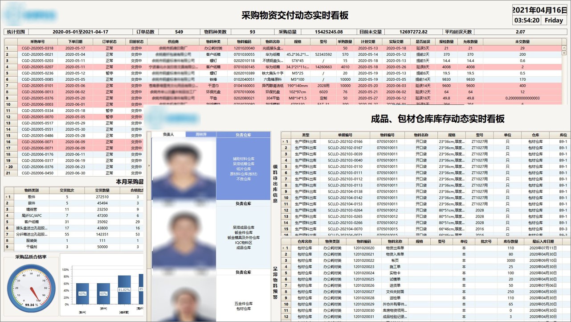Sort by the 是否延误 column header
Screen dimensions: 571x322
(423, 41)
